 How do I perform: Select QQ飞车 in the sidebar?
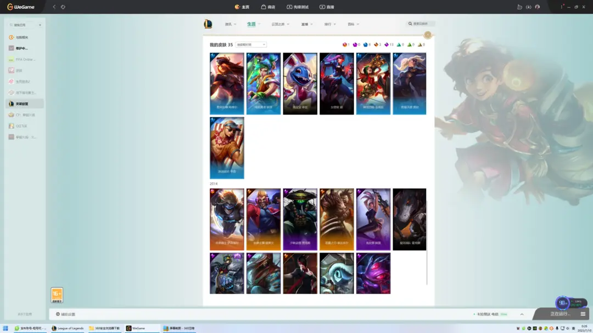click(25, 126)
